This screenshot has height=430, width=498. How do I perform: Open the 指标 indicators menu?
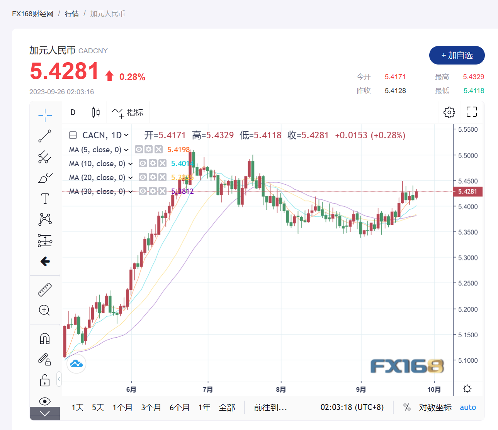127,113
